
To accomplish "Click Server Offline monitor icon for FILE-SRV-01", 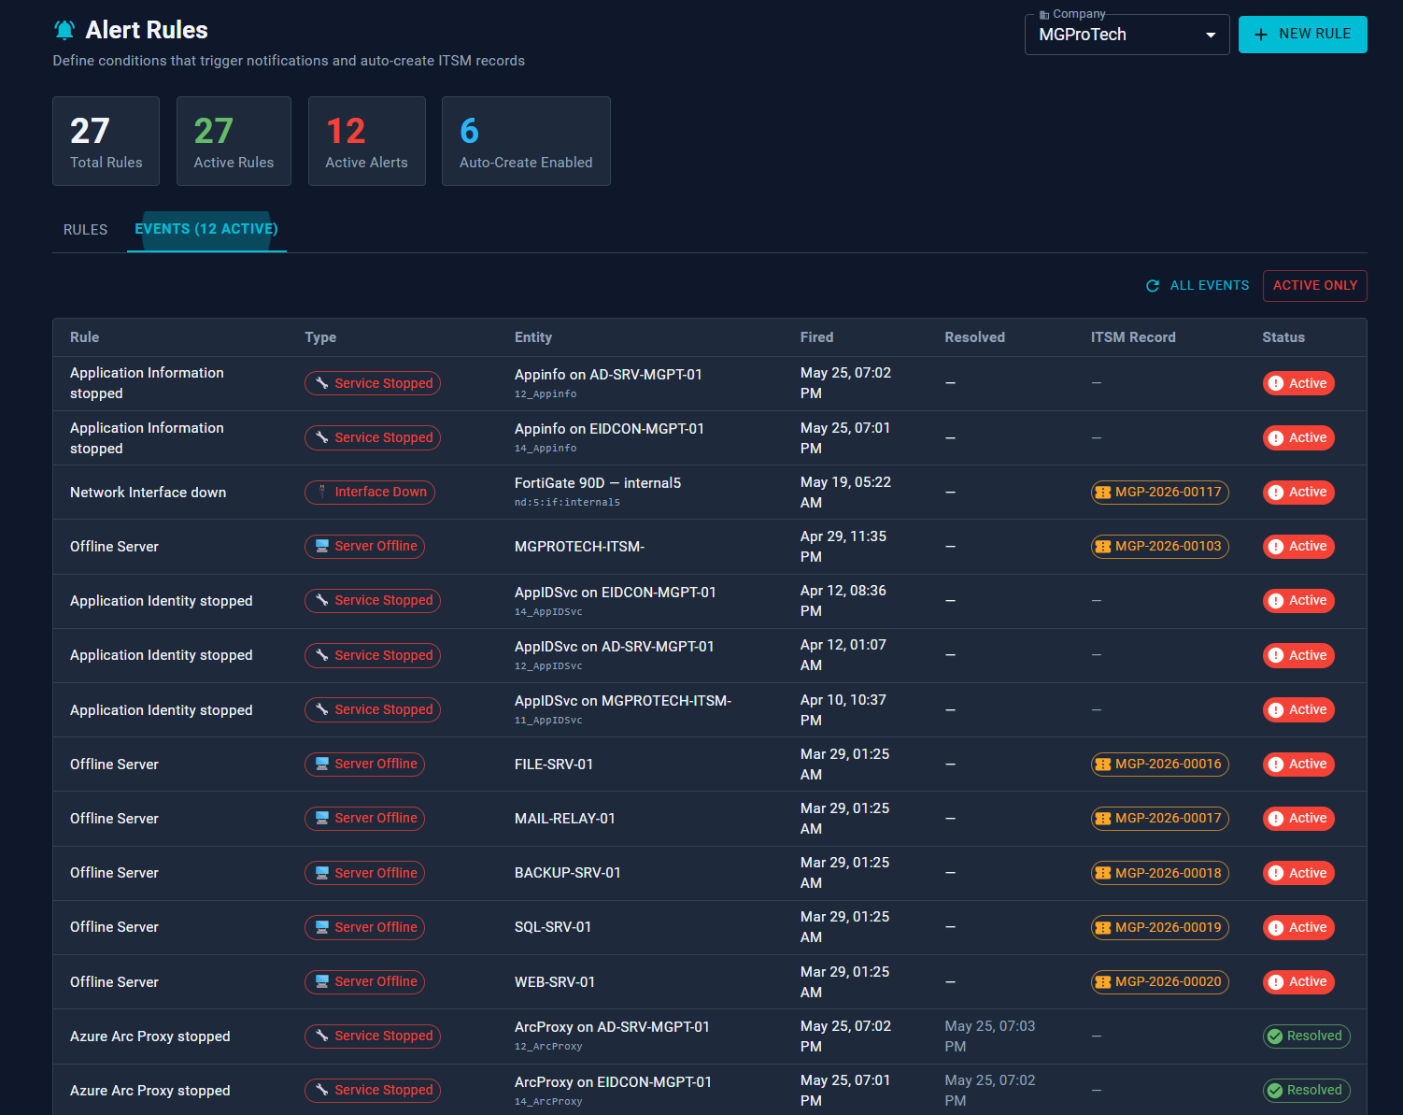I will pos(321,764).
